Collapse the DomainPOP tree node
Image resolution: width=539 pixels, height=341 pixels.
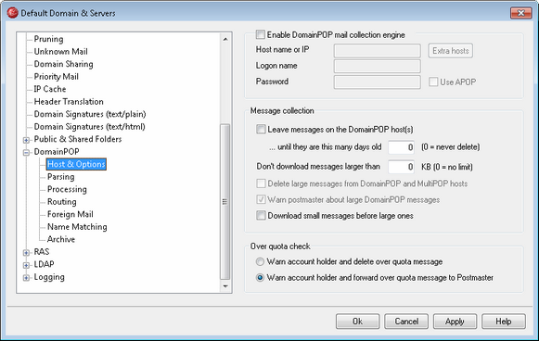[x=26, y=153]
